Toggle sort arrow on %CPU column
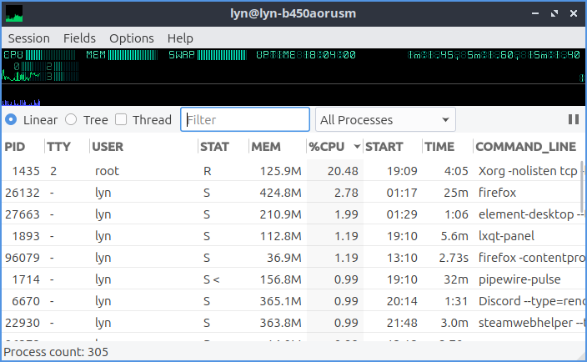Image resolution: width=587 pixels, height=362 pixels. pyautogui.click(x=357, y=147)
